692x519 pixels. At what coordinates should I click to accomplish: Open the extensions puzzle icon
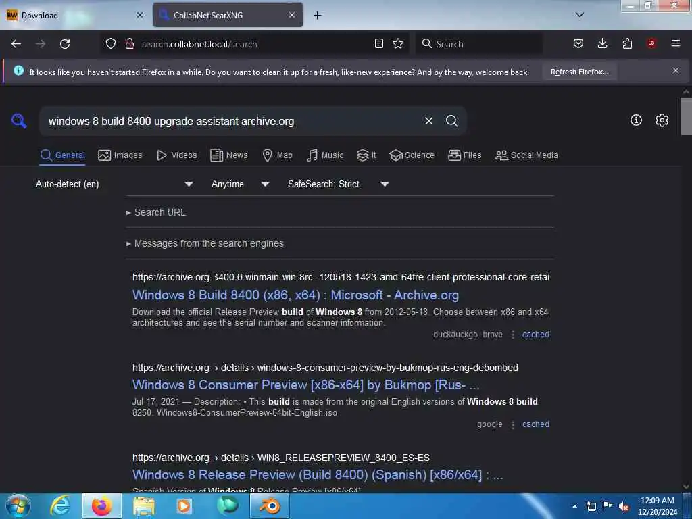click(x=627, y=43)
